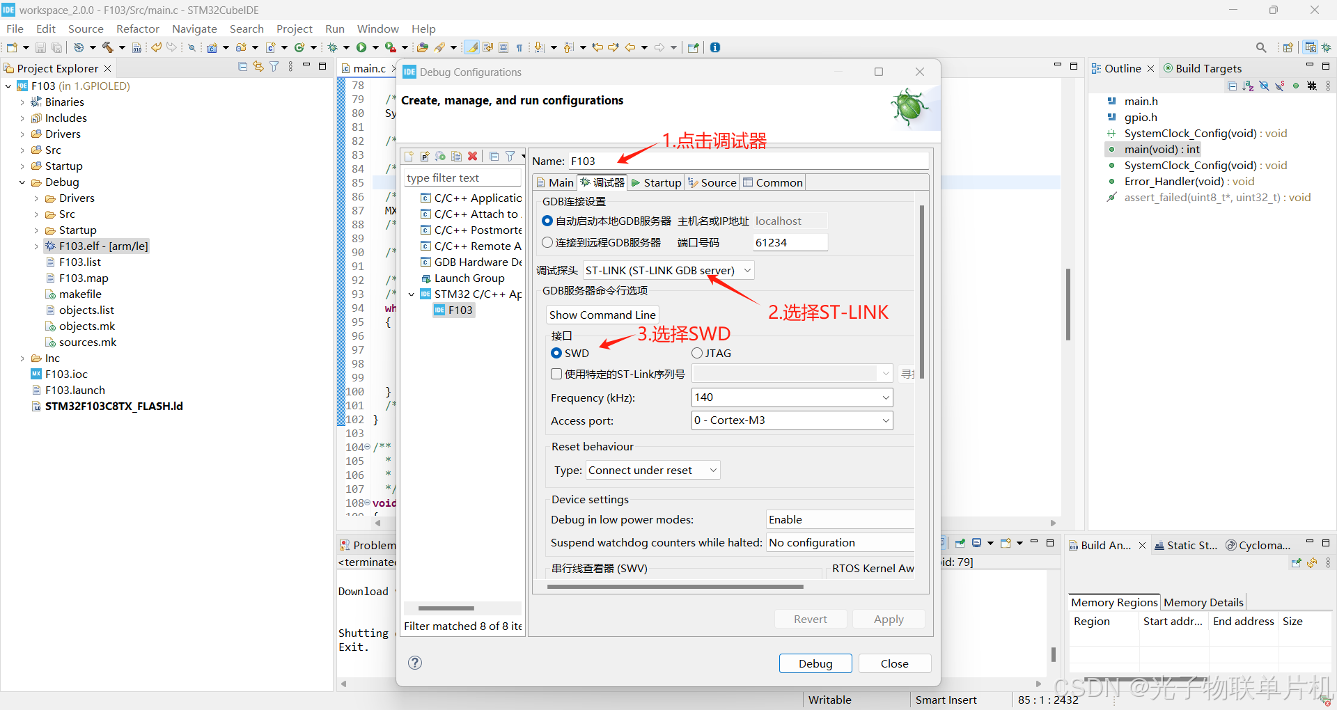
Task: Expand the Inc folder
Action: pyautogui.click(x=22, y=358)
